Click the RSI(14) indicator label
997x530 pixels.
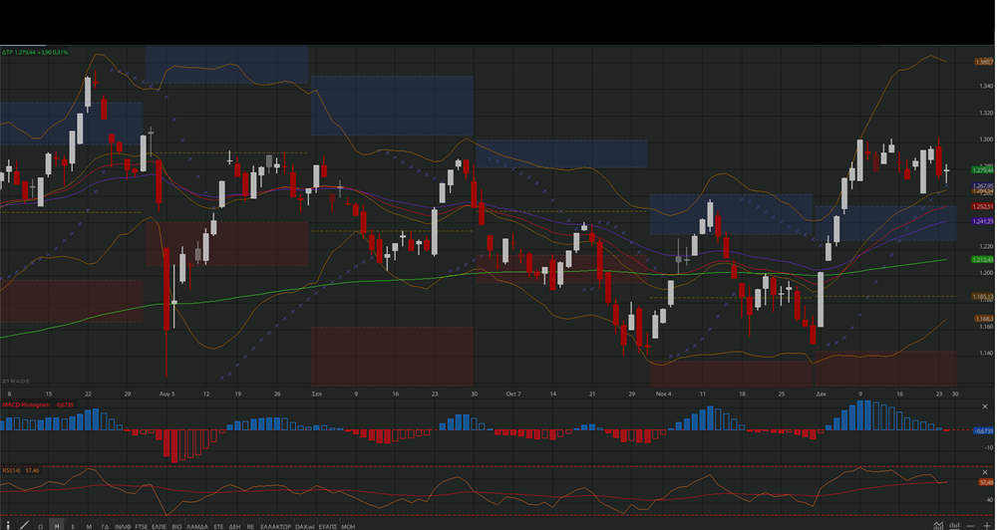(11, 470)
